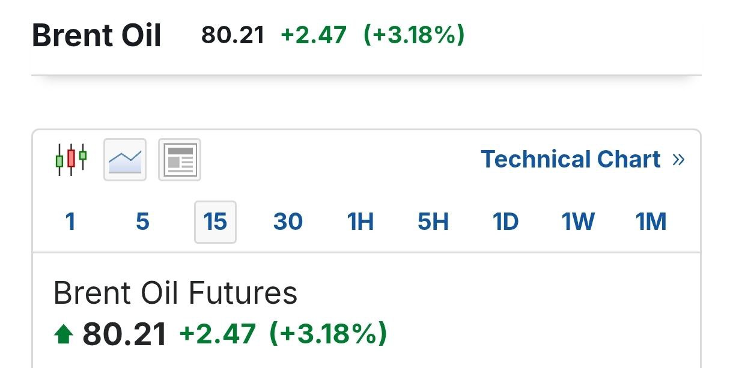Open the Technical Chart link
Screen dimensions: 733x368
570,160
